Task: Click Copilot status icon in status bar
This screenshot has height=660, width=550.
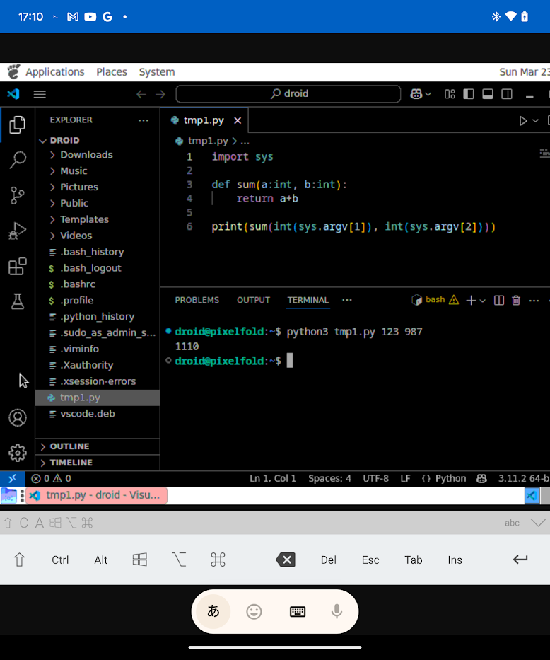Action: (481, 479)
